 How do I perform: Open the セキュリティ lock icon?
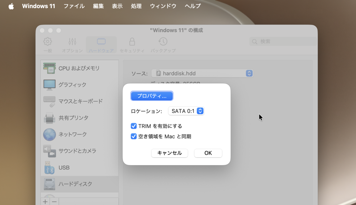132,42
